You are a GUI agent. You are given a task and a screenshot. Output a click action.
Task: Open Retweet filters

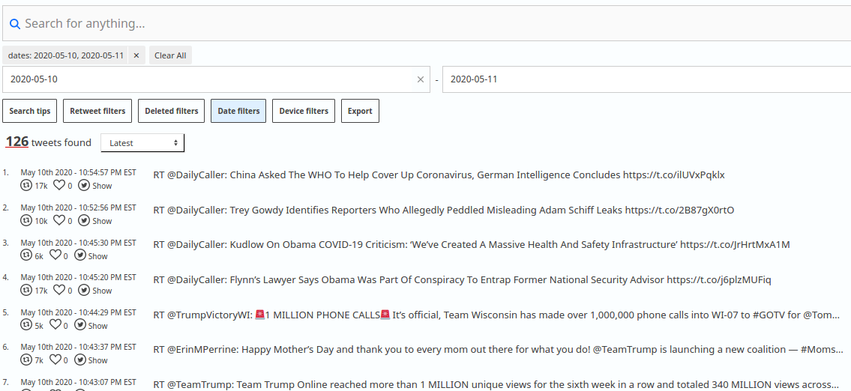[x=97, y=111]
